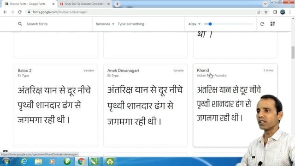Click the Baloo 2 Hindi preview text
Screen dimensions: 295x166
pos(54,105)
